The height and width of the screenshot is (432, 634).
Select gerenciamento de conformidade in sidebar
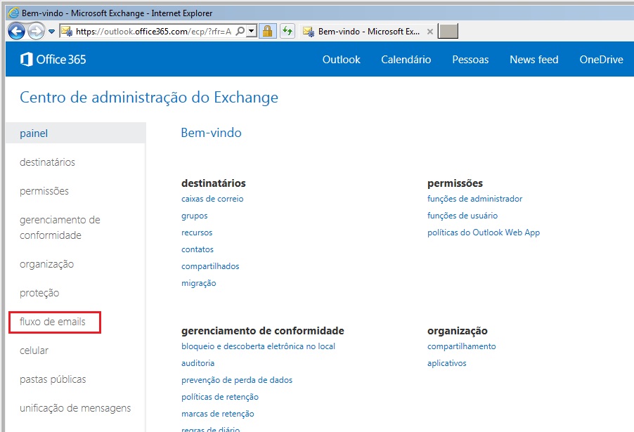(x=60, y=228)
